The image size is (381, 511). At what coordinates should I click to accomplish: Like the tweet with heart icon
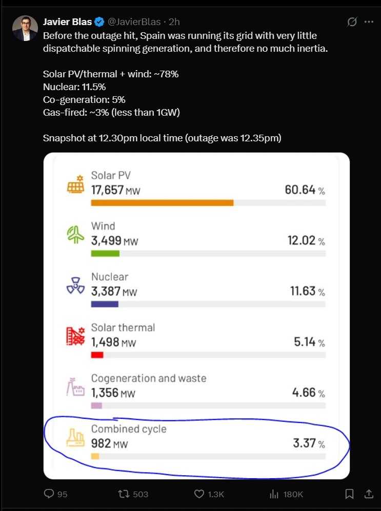click(199, 494)
